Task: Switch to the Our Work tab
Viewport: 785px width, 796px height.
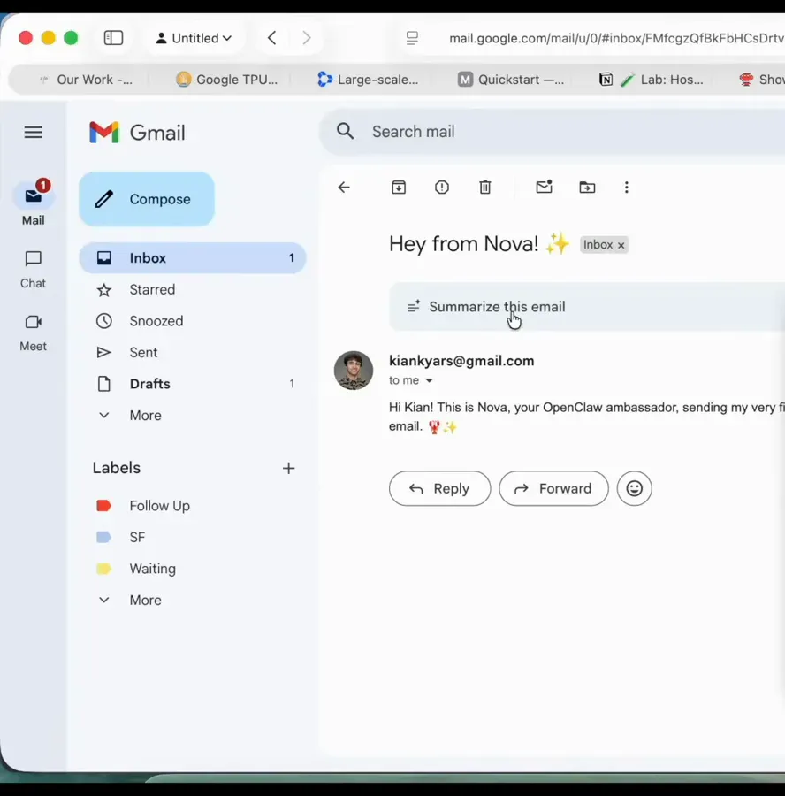Action: (85, 80)
